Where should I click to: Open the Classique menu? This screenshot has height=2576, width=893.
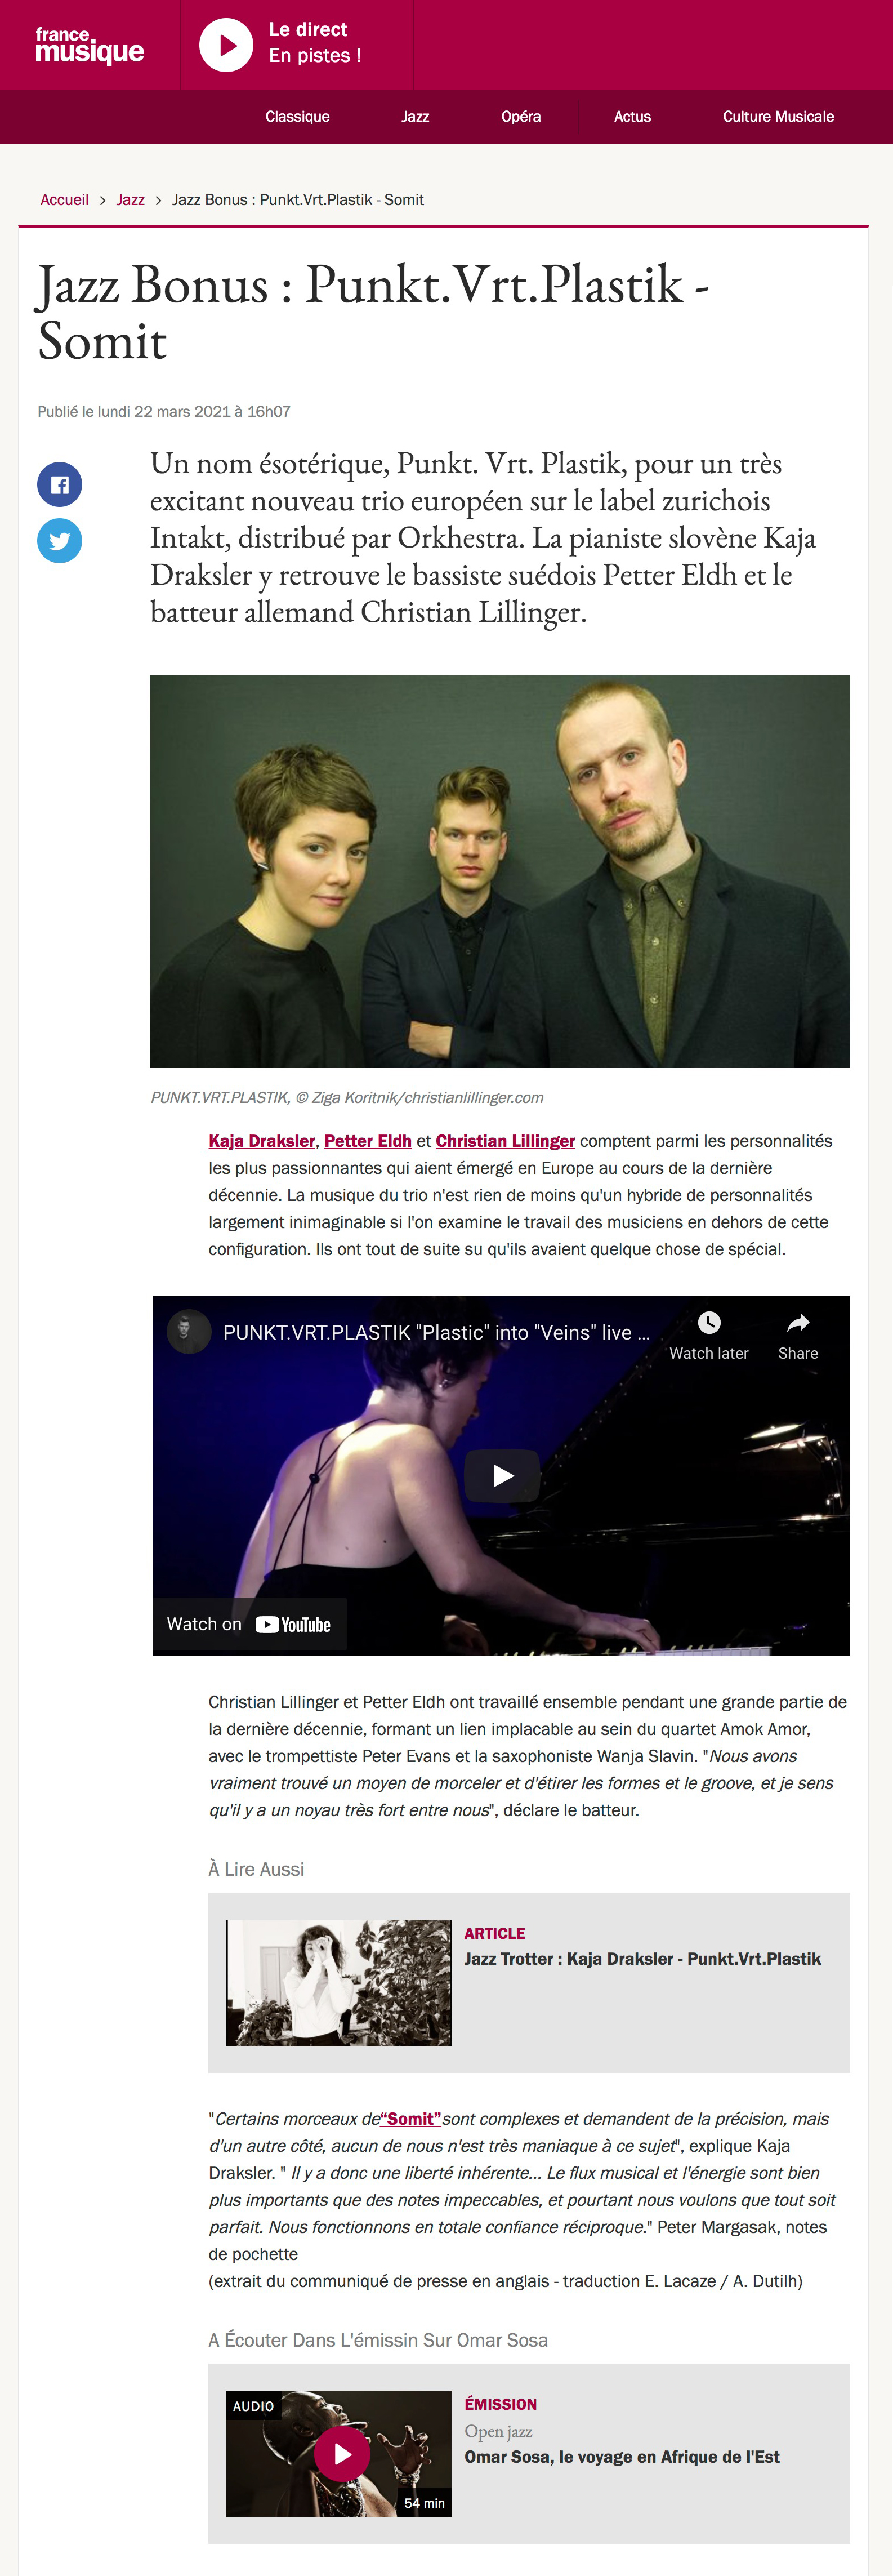click(x=297, y=117)
